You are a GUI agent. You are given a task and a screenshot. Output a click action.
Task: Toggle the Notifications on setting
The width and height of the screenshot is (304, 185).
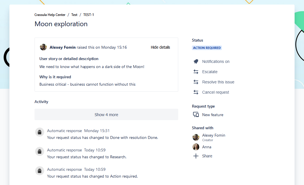click(x=216, y=61)
